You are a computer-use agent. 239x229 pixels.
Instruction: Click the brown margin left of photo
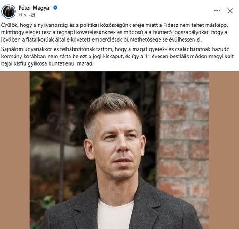tap(15, 150)
